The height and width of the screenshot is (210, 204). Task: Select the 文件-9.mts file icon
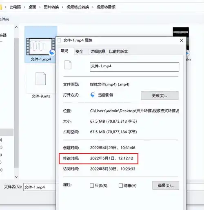41,79
